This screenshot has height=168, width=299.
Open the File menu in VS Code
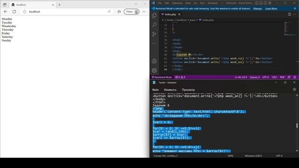coord(160,3)
